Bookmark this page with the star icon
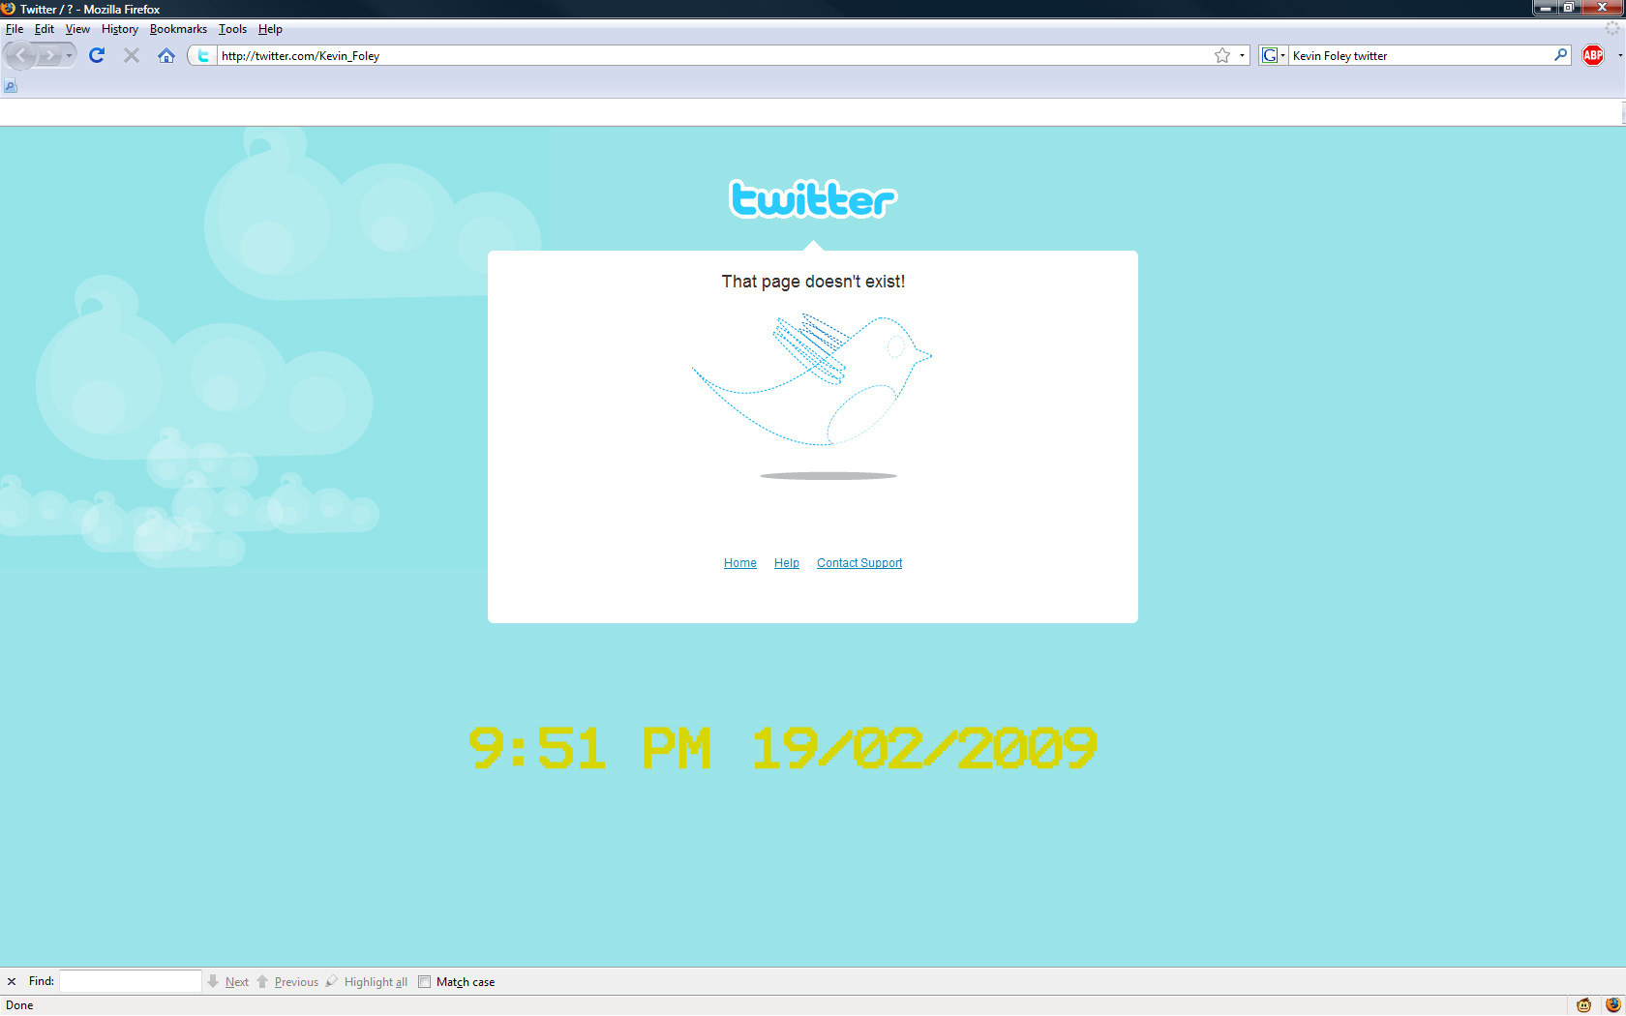 click(x=1222, y=55)
